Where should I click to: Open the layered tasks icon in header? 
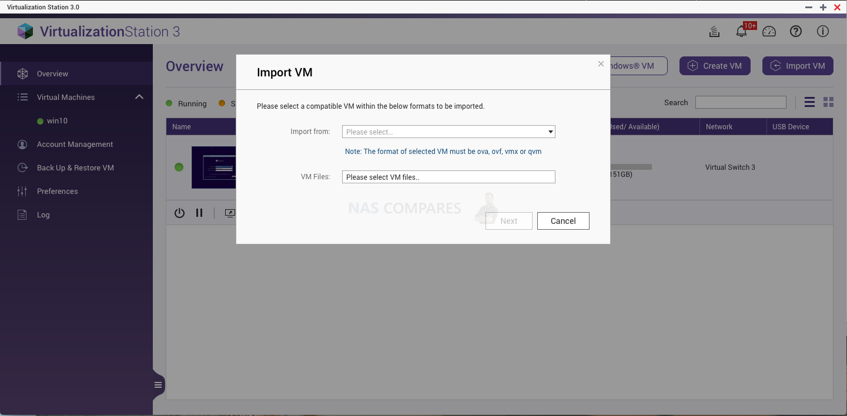(x=714, y=32)
